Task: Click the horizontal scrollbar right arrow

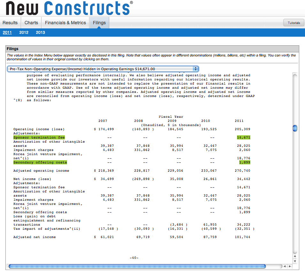Action: [290, 266]
